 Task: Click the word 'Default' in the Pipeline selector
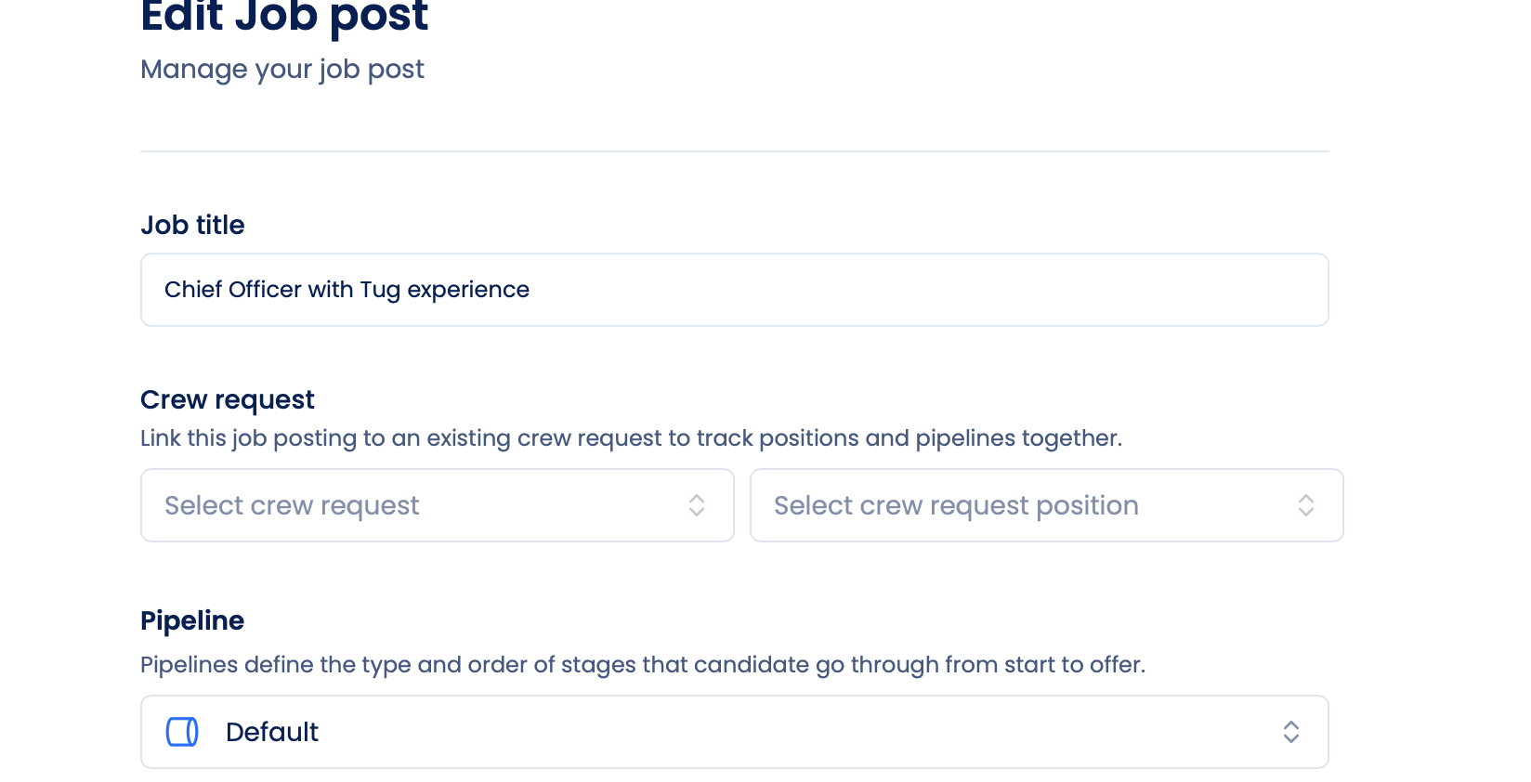[272, 732]
